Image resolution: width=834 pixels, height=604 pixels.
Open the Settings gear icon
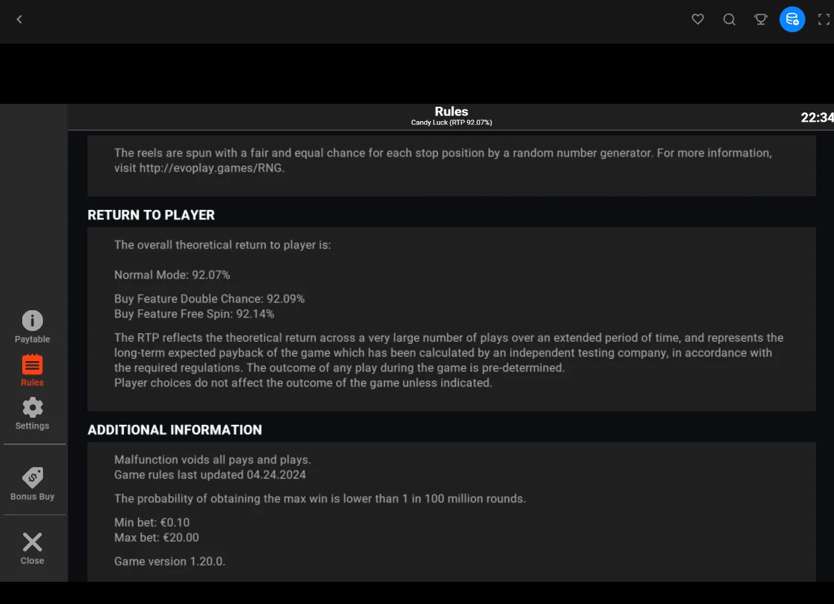coord(32,407)
